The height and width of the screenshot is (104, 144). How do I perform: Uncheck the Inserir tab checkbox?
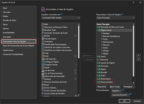pyautogui.click(x=99, y=57)
